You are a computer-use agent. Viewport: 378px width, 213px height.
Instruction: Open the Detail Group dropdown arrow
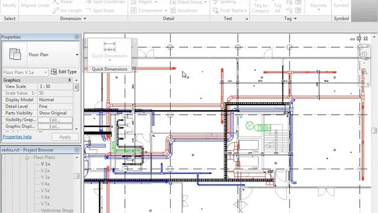coord(206,2)
